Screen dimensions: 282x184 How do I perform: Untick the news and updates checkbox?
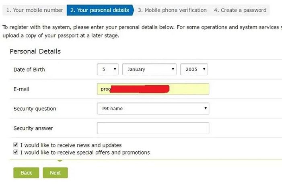point(16,145)
